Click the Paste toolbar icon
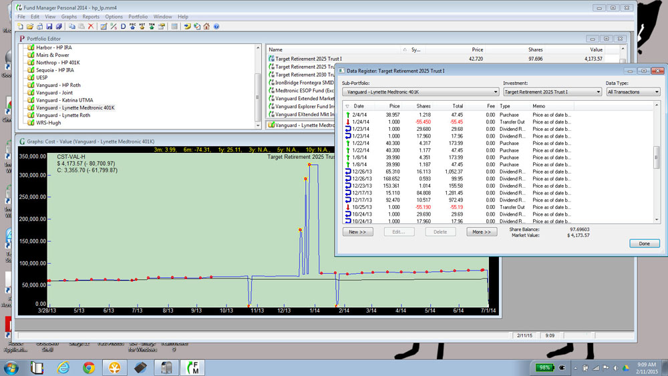This screenshot has height=376, width=668. pos(81,27)
